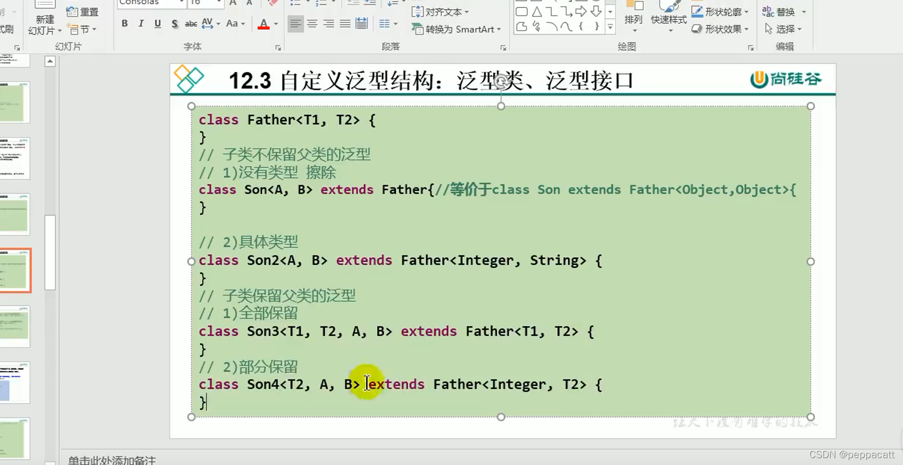Click 'class Son3<T1, T2, A, B>' line
Image resolution: width=903 pixels, height=465 pixels.
click(396, 332)
